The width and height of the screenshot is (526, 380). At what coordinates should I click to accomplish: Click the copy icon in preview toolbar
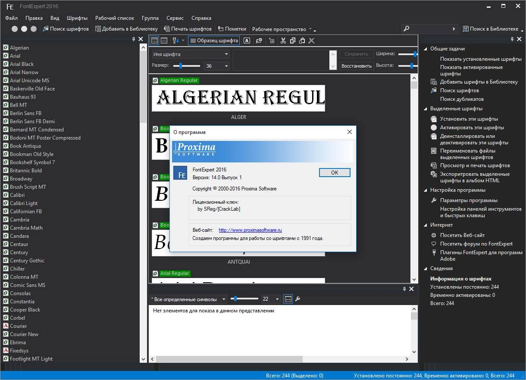click(x=293, y=40)
